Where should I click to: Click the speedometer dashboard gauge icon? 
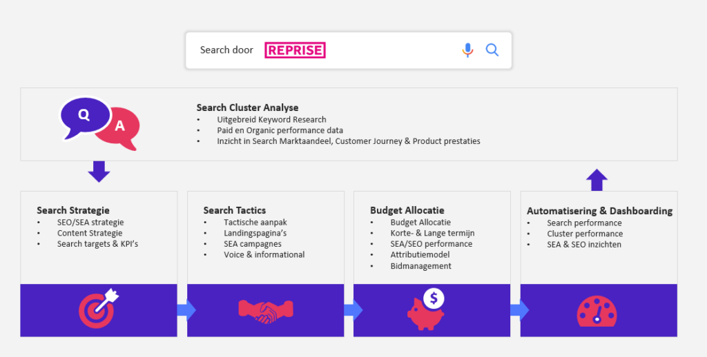pyautogui.click(x=597, y=311)
